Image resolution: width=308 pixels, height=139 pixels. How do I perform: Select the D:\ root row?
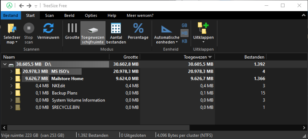click(154, 64)
